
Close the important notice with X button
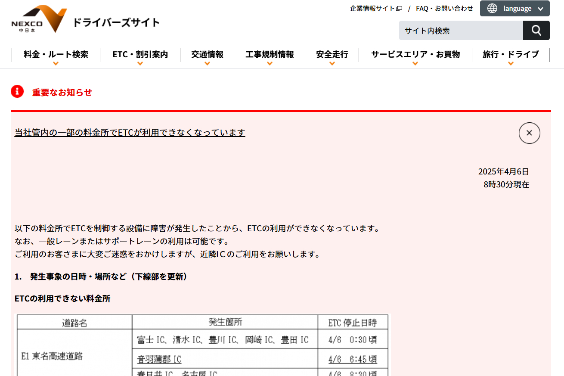529,133
